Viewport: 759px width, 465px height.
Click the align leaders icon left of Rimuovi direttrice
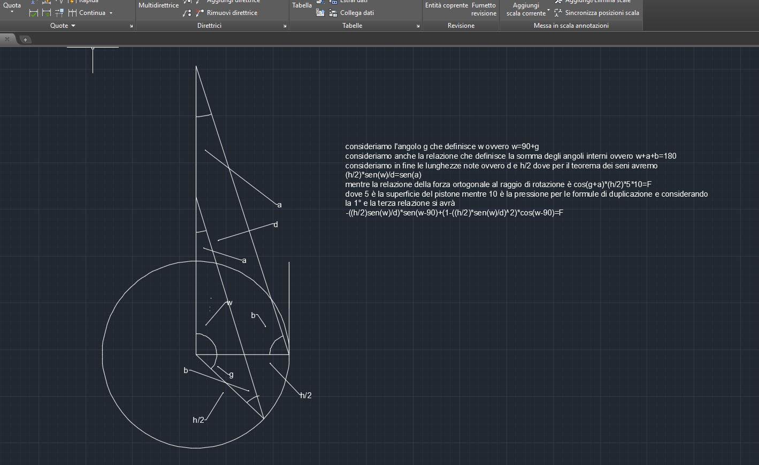[x=187, y=13]
